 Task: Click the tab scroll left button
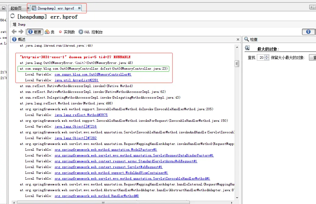[x=311, y=7]
